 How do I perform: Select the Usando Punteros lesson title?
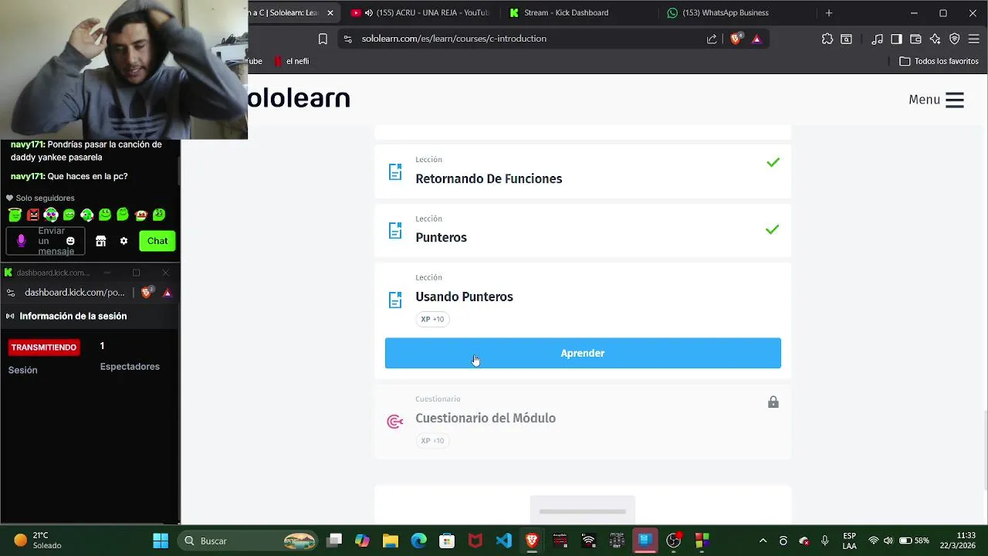[464, 297]
